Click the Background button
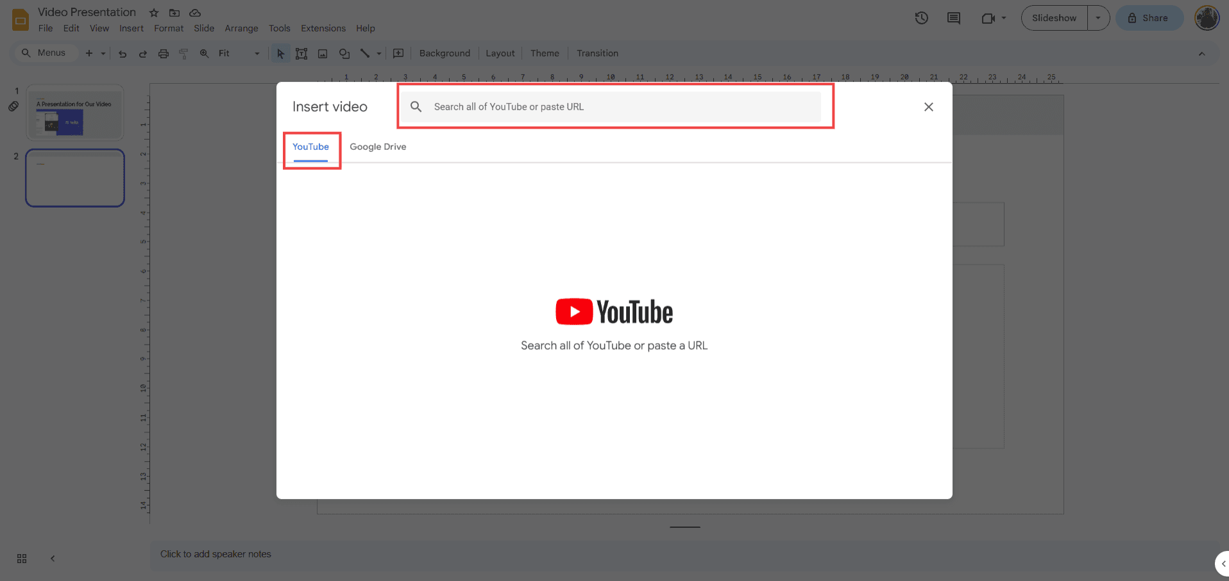Screen dimensions: 1229x581 coord(445,53)
